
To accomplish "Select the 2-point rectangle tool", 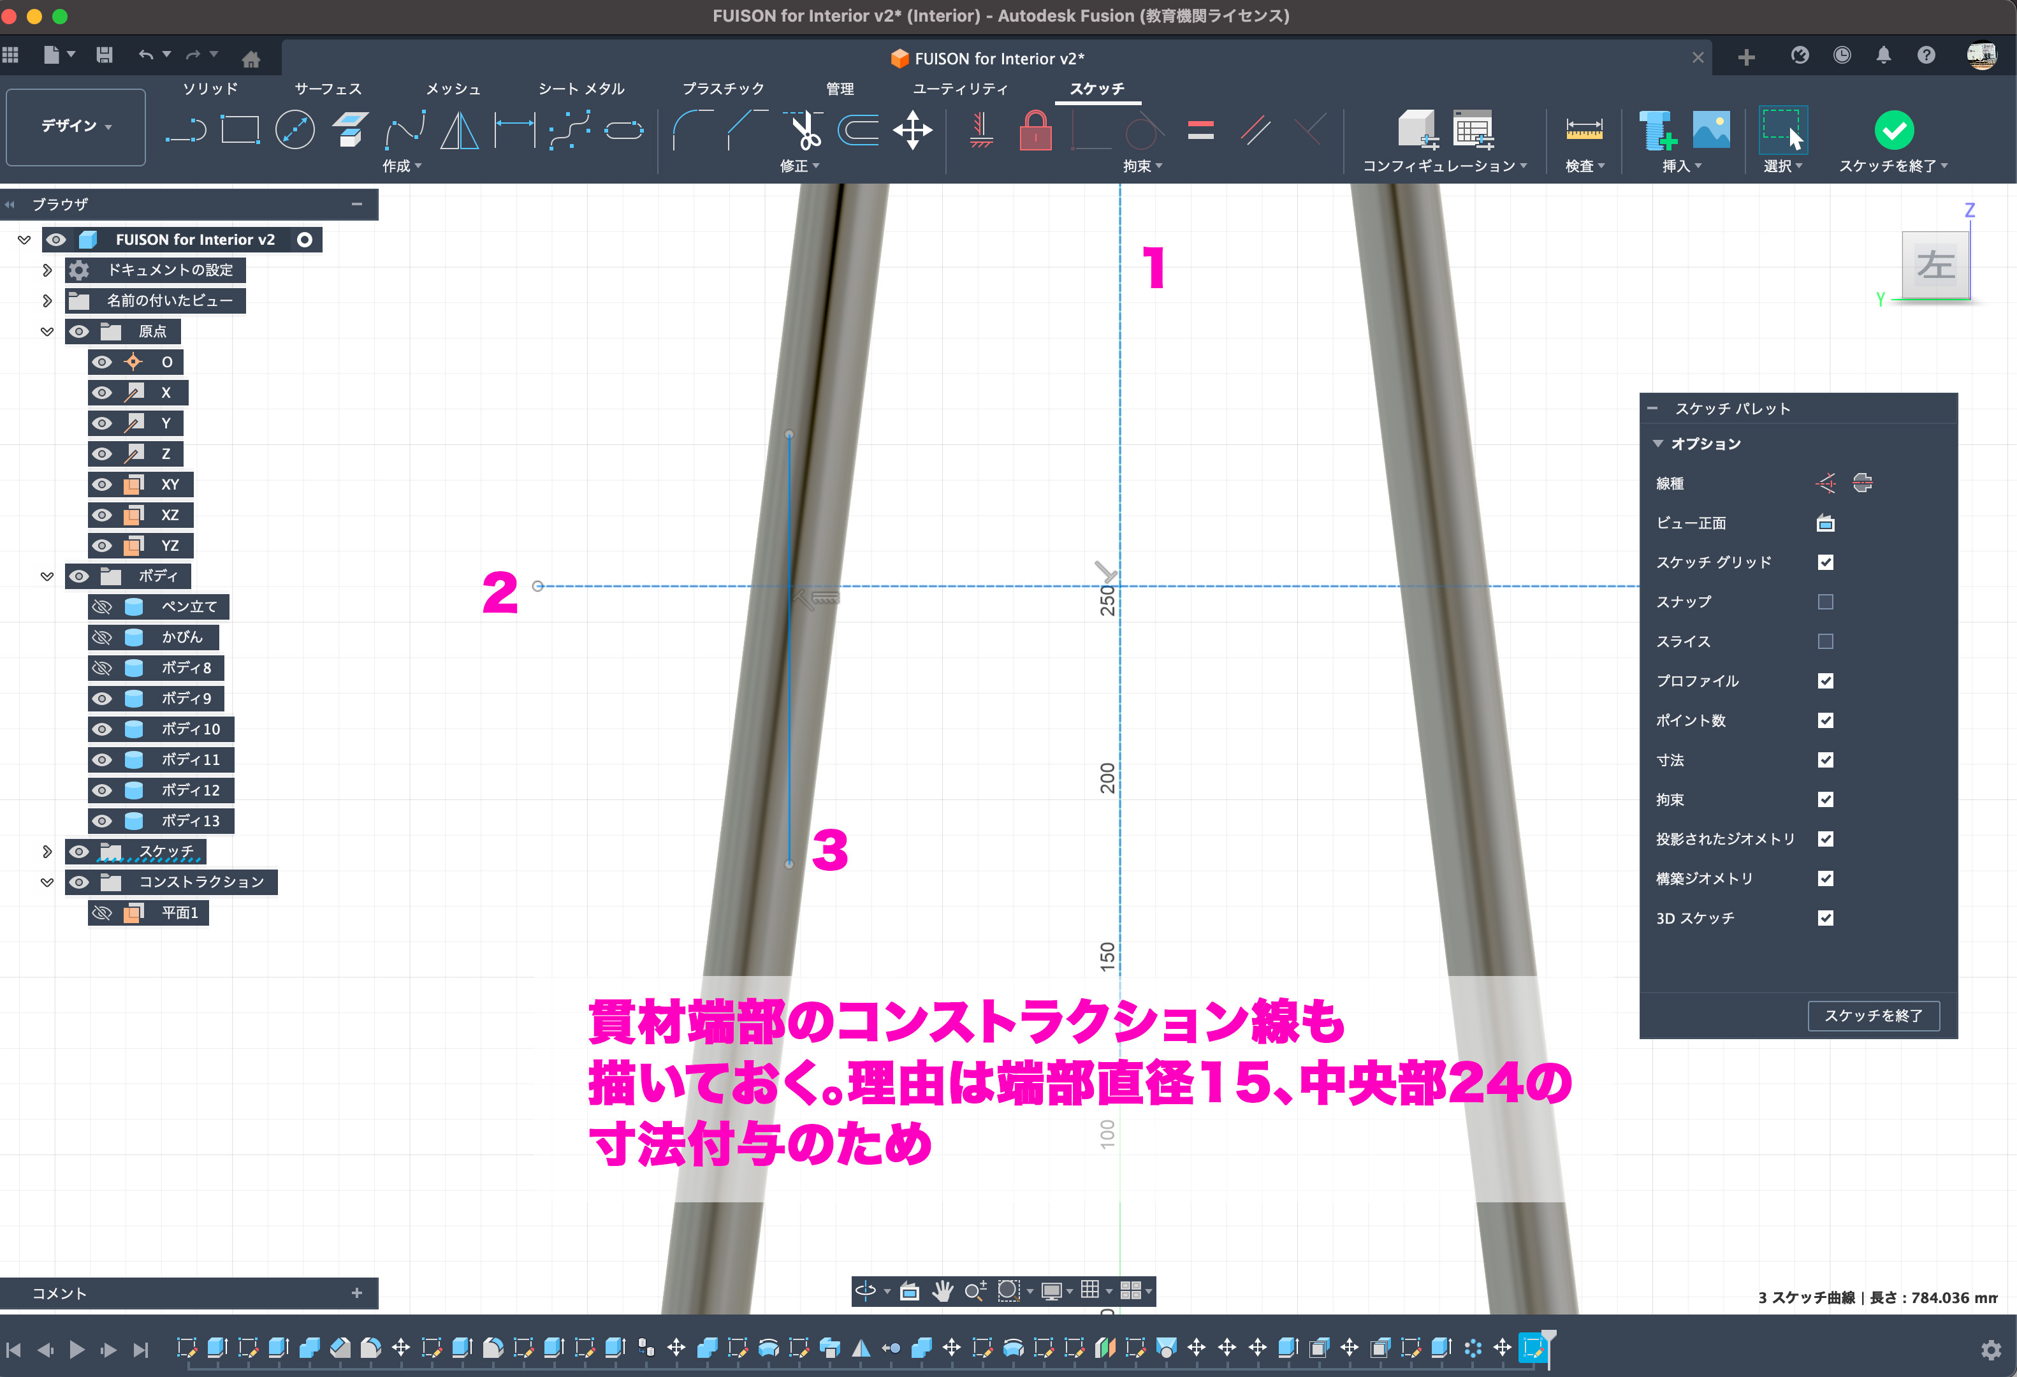I will pyautogui.click(x=240, y=130).
